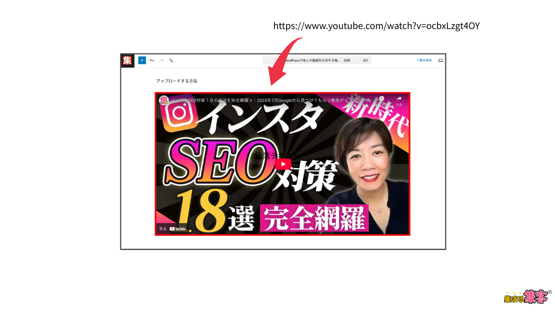This screenshot has width=555, height=312.
Task: Click the YouTube URL text above
Action: click(x=376, y=26)
